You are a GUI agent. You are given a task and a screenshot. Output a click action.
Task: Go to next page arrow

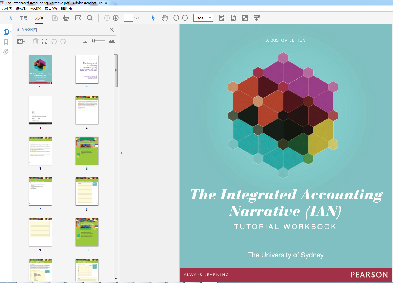tap(116, 18)
